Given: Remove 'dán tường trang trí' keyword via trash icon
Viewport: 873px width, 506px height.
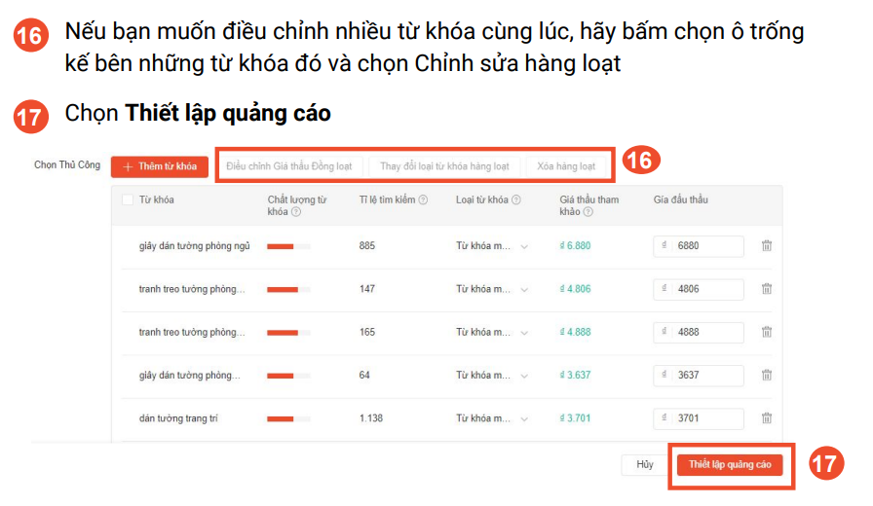Looking at the screenshot, I should [767, 418].
